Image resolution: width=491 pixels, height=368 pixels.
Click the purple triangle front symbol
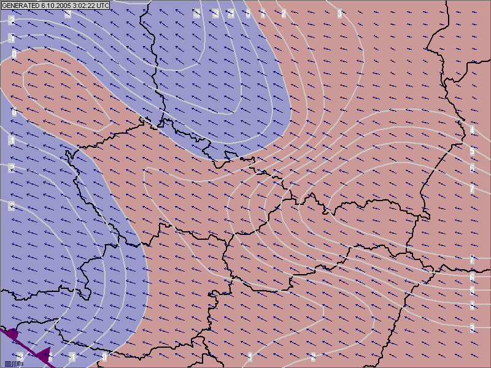(x=43, y=355)
